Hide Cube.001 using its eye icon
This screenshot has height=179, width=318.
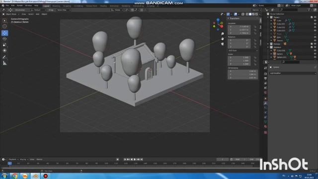[x=315, y=24]
